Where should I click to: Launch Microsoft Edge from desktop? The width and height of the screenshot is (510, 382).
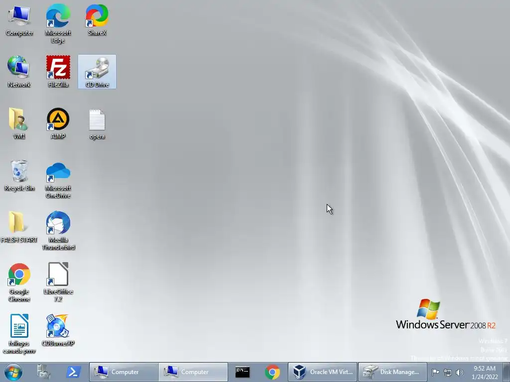[x=58, y=24]
